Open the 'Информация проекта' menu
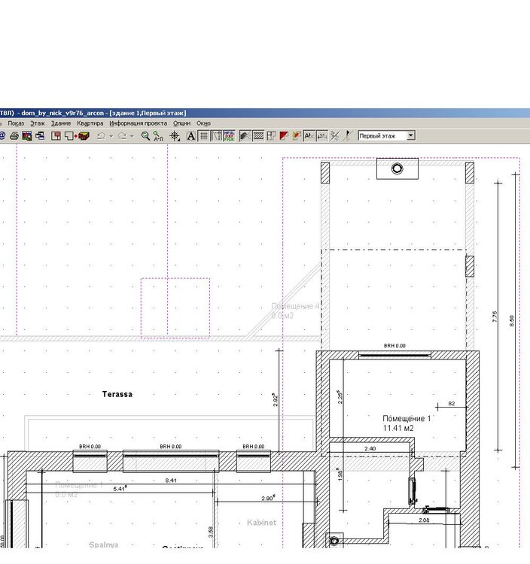Screen dimensions: 530x564 pyautogui.click(x=139, y=123)
